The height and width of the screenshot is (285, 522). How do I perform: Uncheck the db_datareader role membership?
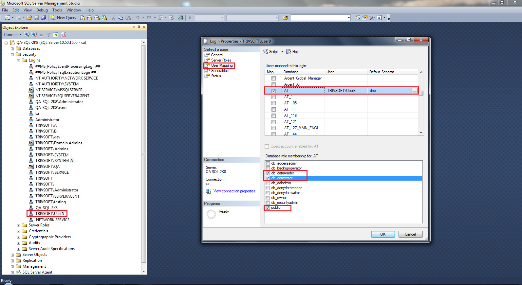point(268,173)
